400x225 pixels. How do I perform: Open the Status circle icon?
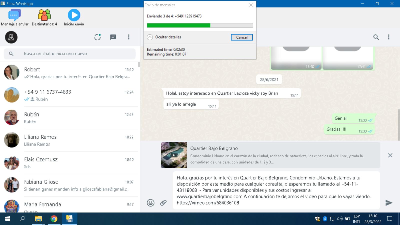pos(97,37)
